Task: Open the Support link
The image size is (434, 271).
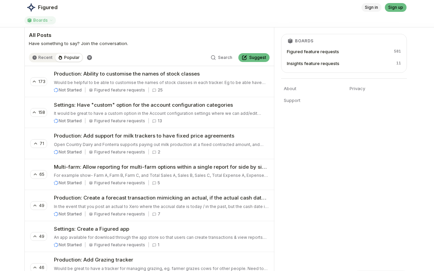Action: pyautogui.click(x=292, y=100)
